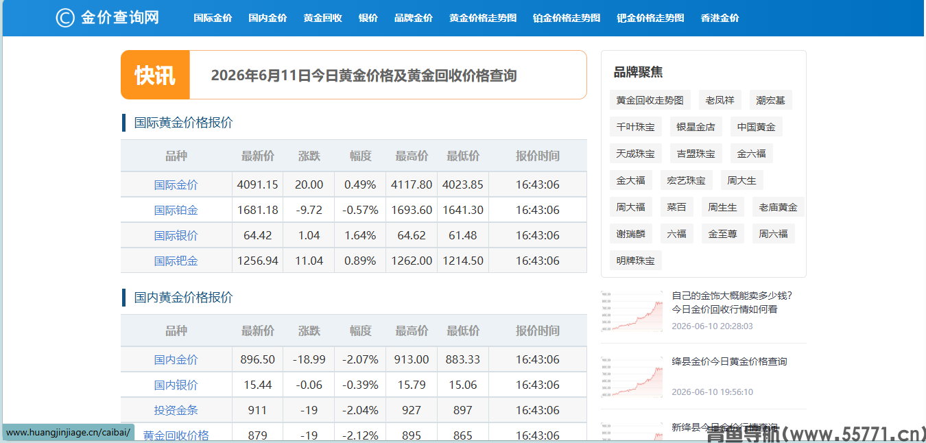Select the 金大福 brand tag
This screenshot has height=443, width=926.
(631, 180)
